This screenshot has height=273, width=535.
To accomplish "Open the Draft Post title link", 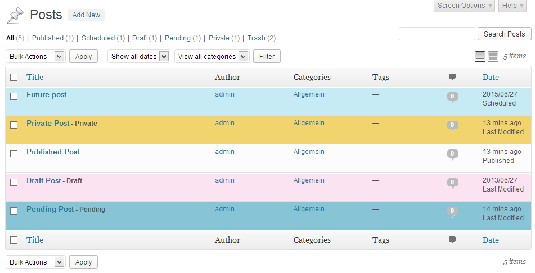I will [43, 180].
